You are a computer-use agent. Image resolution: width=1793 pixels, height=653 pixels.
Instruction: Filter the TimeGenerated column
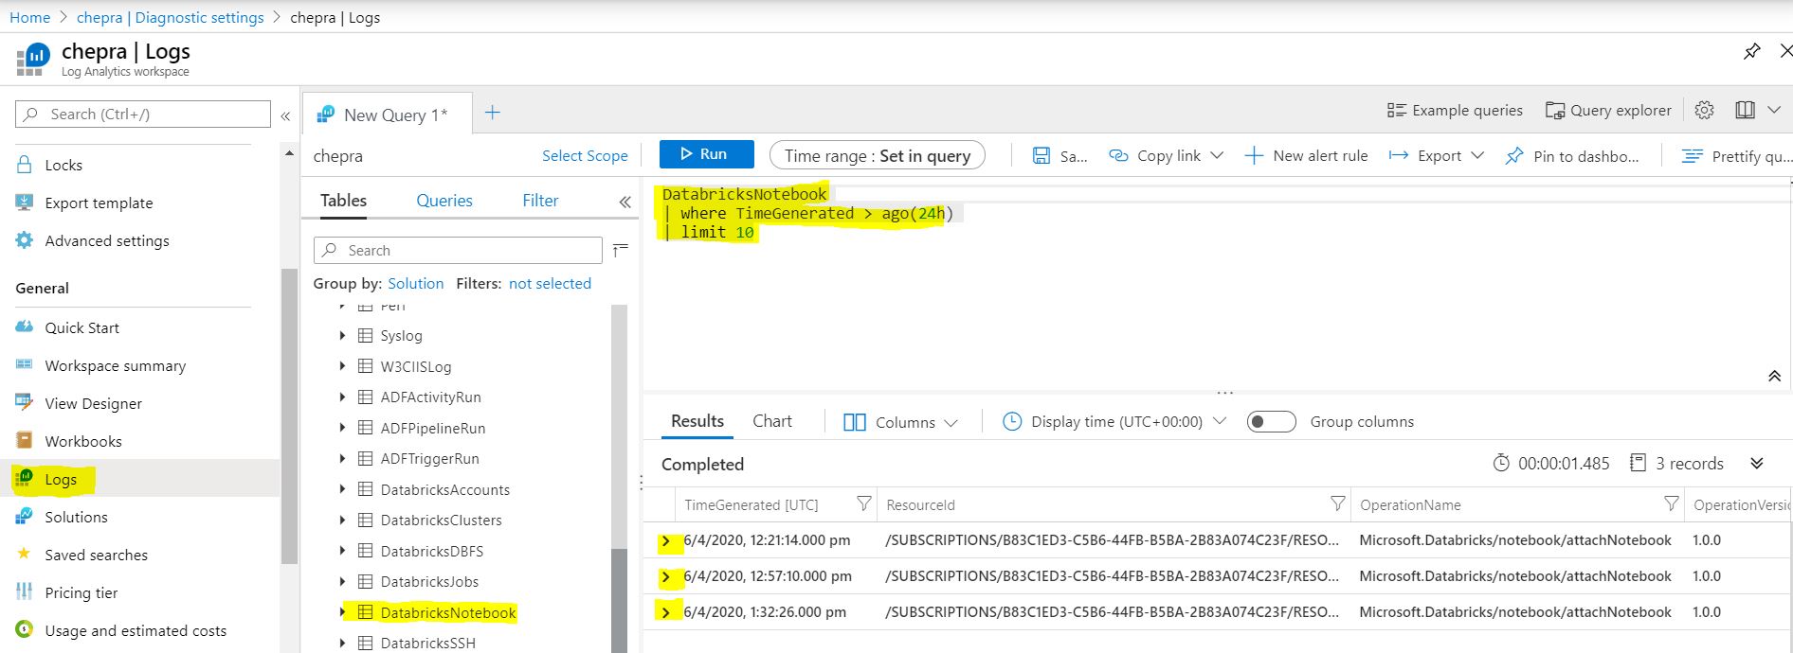click(x=863, y=503)
